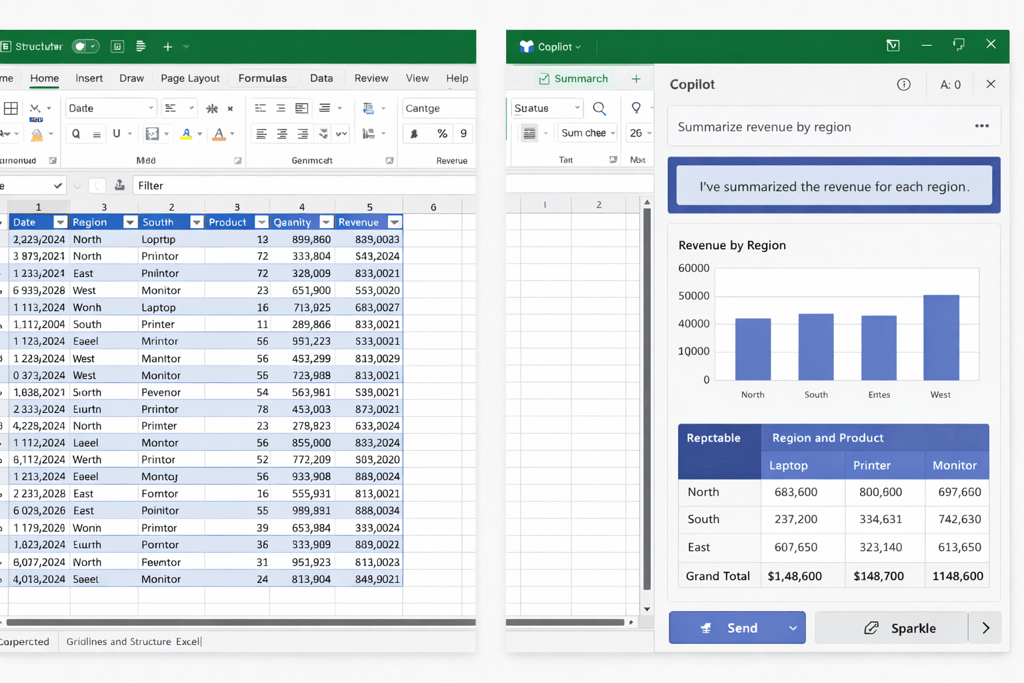This screenshot has height=683, width=1024.
Task: Click the percent style icon
Action: pyautogui.click(x=442, y=133)
